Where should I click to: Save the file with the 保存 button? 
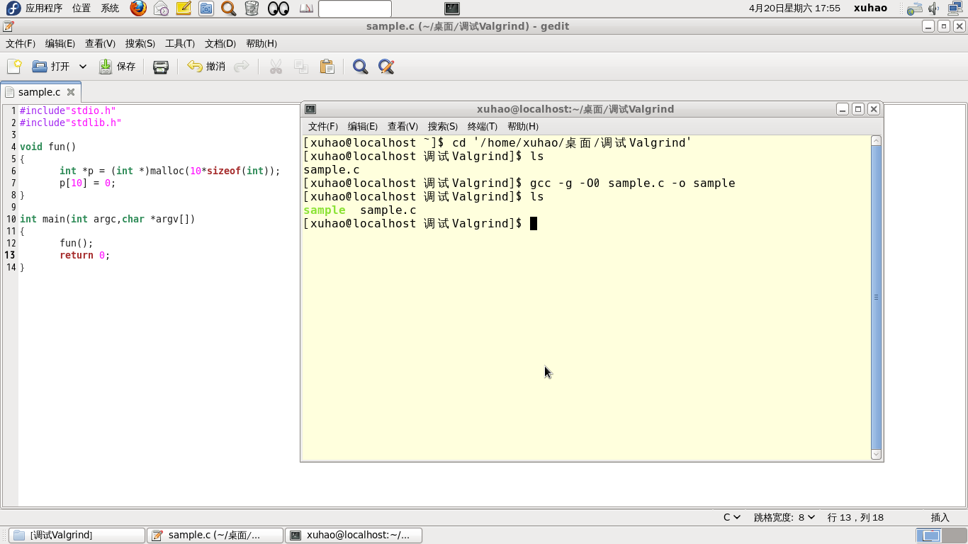click(117, 67)
